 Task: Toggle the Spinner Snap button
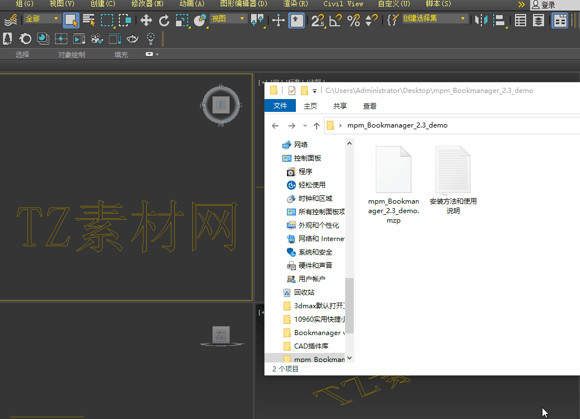[371, 20]
